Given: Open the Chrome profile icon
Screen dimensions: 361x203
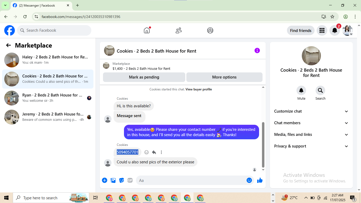Looking at the screenshot, I should pyautogui.click(x=346, y=17).
